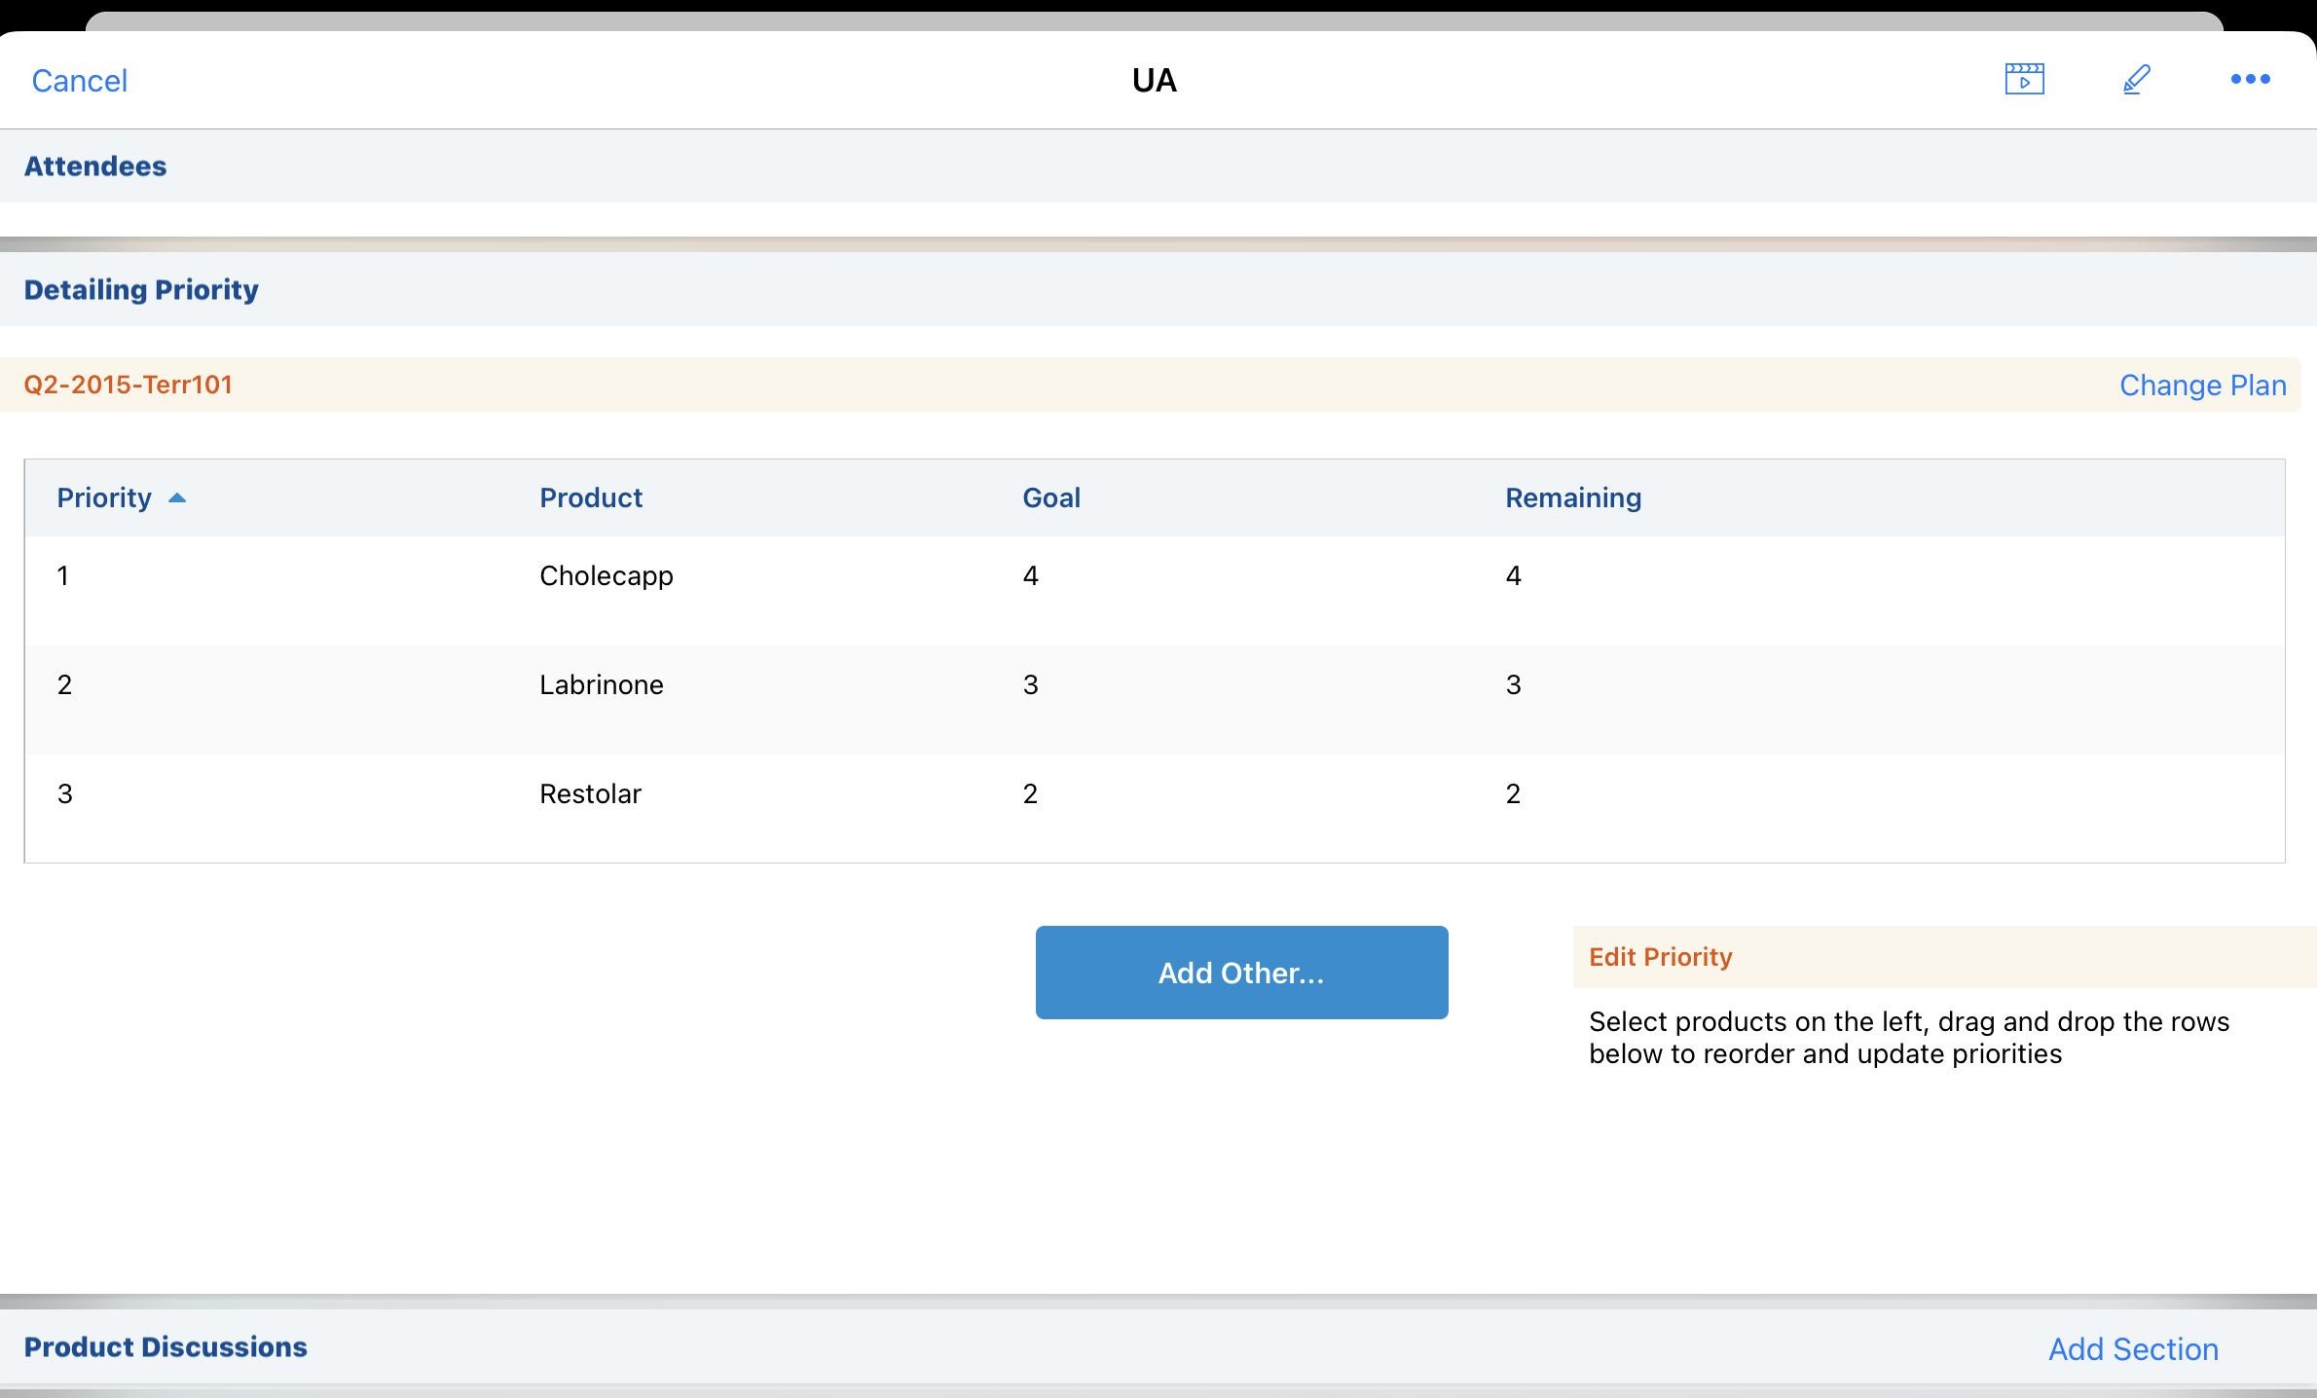Tap the Edit Priority panel header

point(1660,956)
